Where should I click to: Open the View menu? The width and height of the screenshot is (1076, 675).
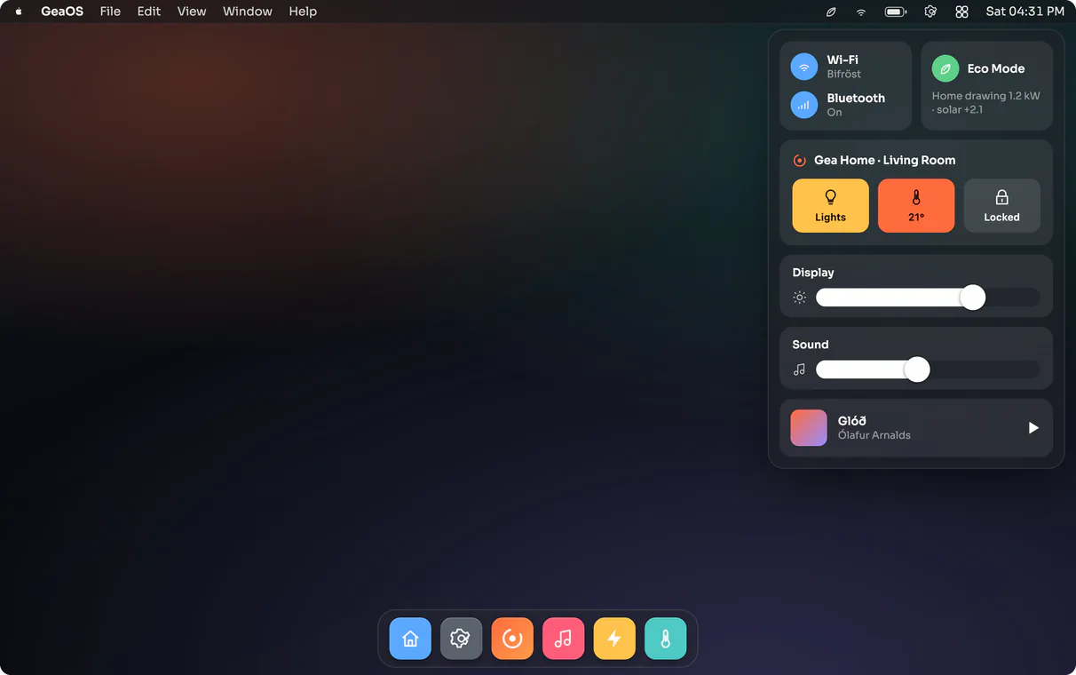point(192,12)
